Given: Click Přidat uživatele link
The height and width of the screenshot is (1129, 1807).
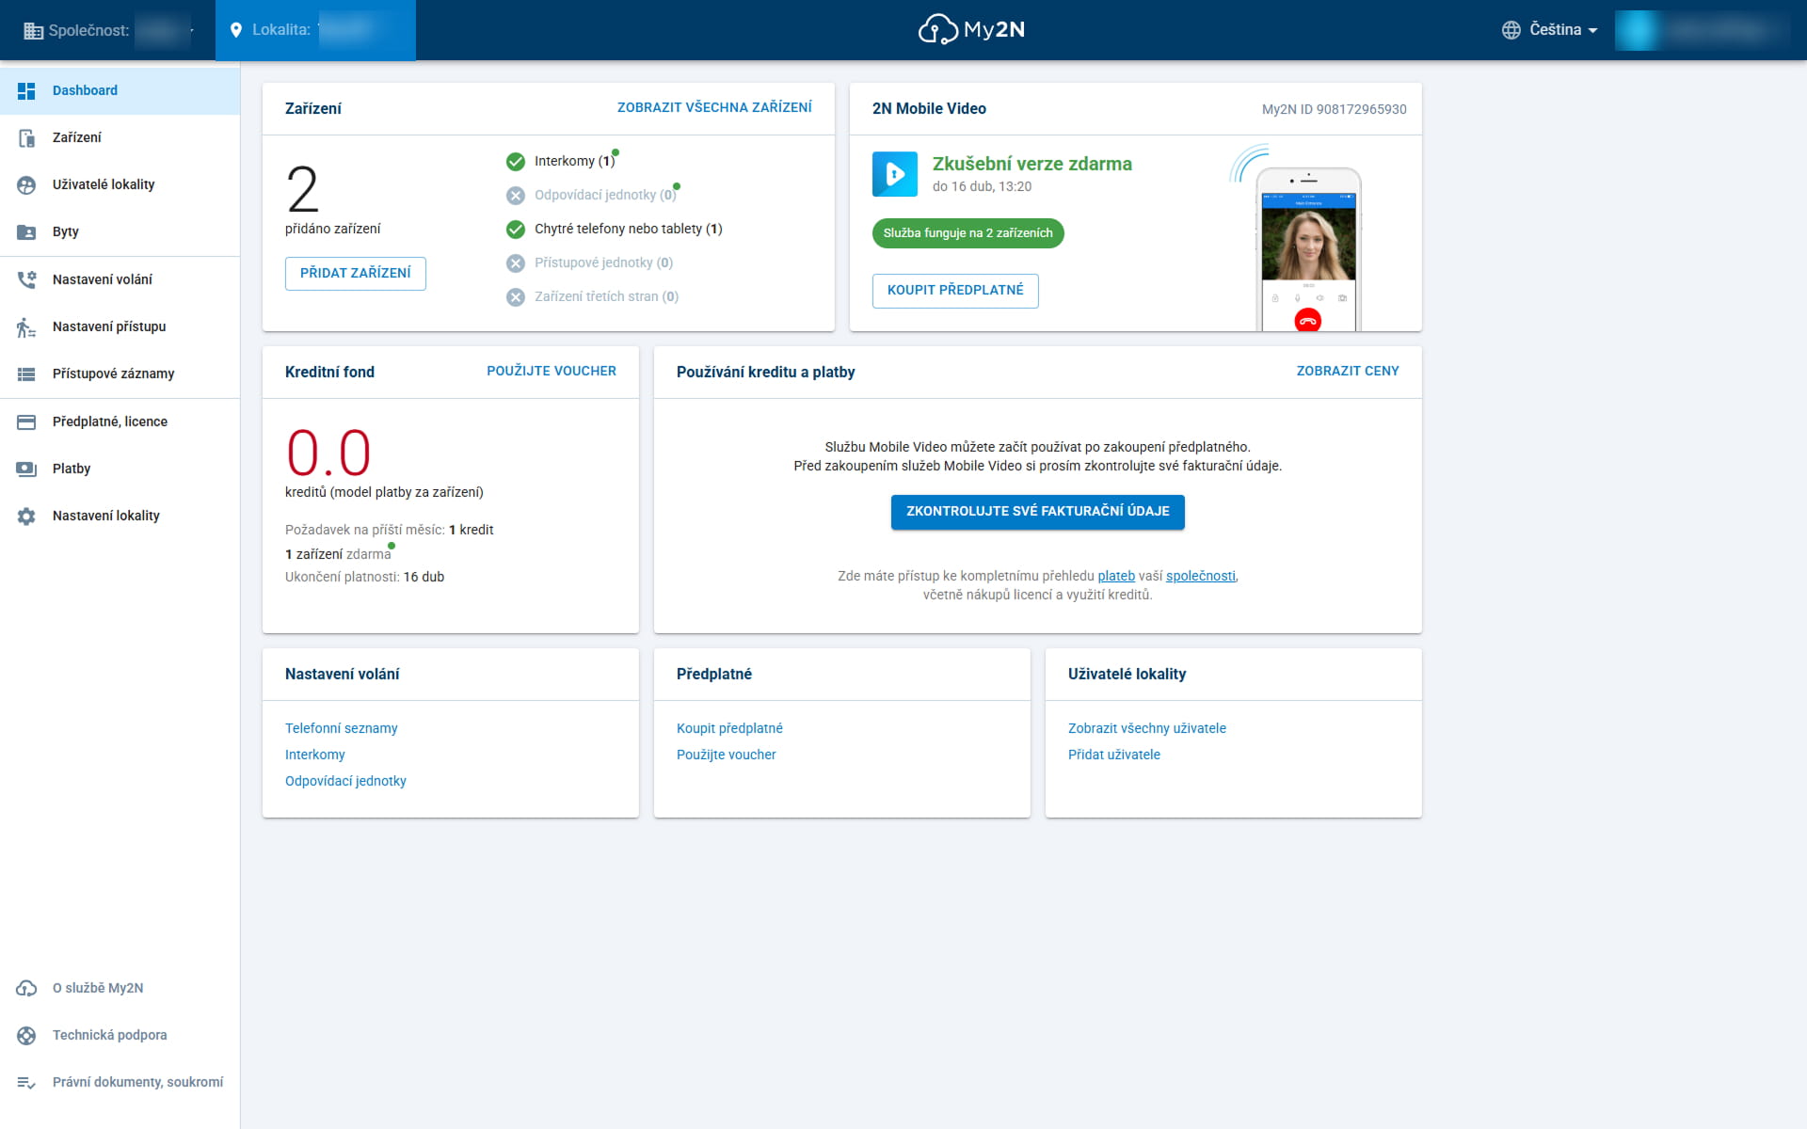Looking at the screenshot, I should coord(1114,755).
